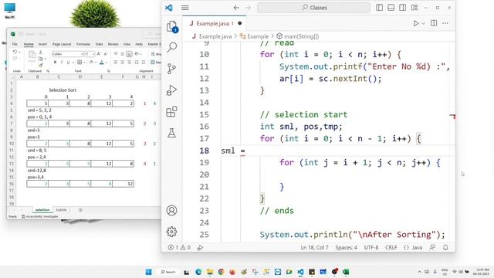Switch to the bubble sheet tab
The image size is (494, 278).
[x=61, y=209]
